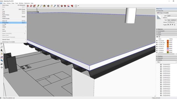Toggle the Locked padlock in Entity Info toggles

pyautogui.click(x=170, y=25)
